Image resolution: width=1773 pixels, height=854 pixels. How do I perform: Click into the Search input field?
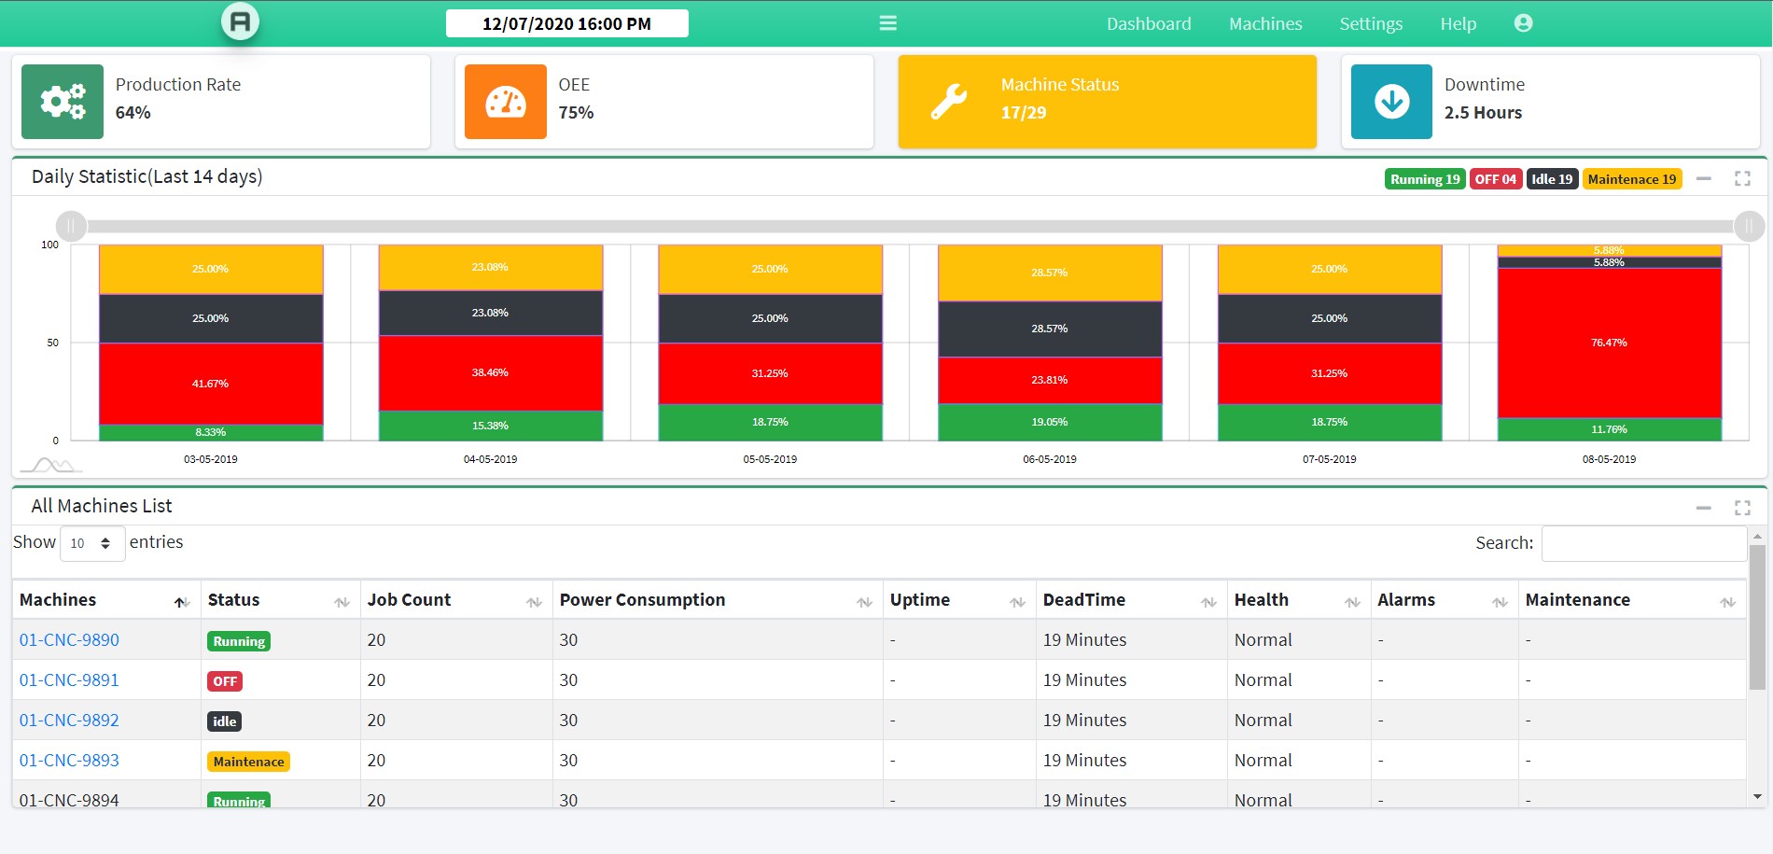click(x=1643, y=543)
